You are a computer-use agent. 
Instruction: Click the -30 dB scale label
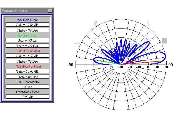(x=121, y=67)
